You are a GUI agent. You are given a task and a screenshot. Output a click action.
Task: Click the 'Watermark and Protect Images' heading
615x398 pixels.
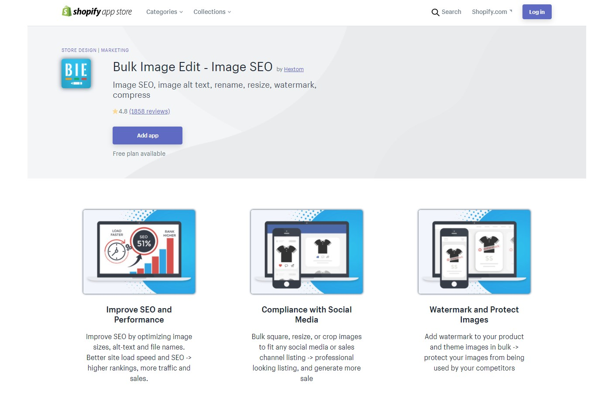coord(474,315)
